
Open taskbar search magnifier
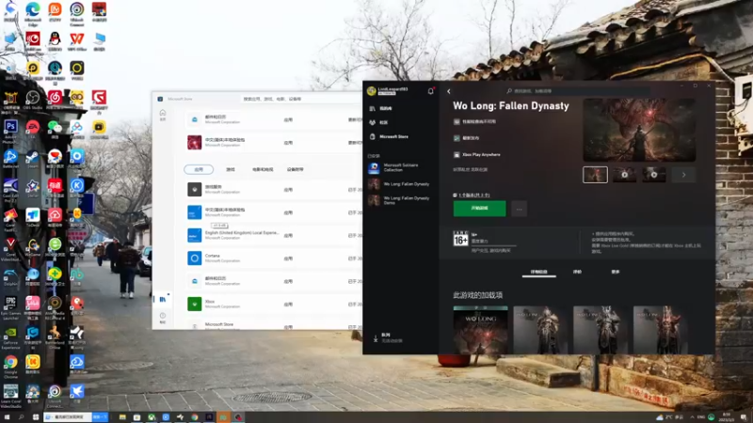(21, 417)
